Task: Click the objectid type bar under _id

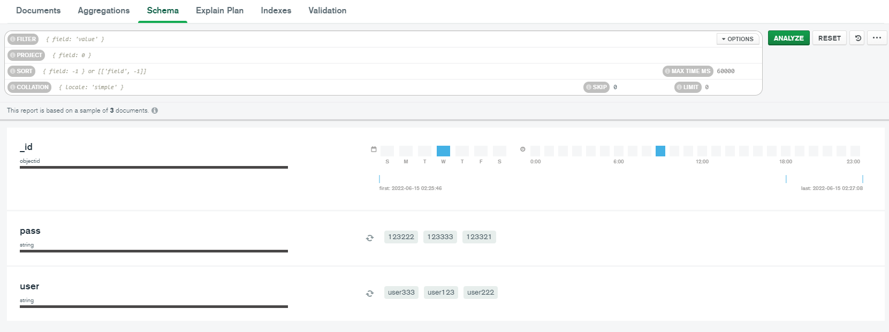Action: click(x=154, y=167)
